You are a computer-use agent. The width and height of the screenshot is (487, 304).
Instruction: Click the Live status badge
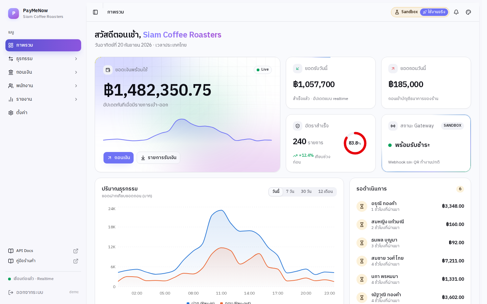coord(263,70)
